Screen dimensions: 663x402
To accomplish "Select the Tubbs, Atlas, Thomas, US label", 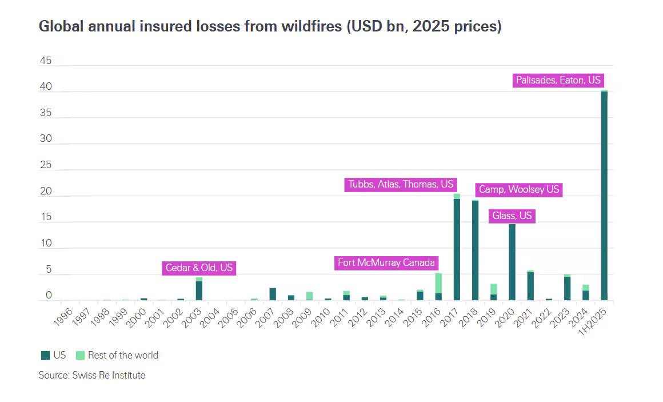I will (x=401, y=185).
